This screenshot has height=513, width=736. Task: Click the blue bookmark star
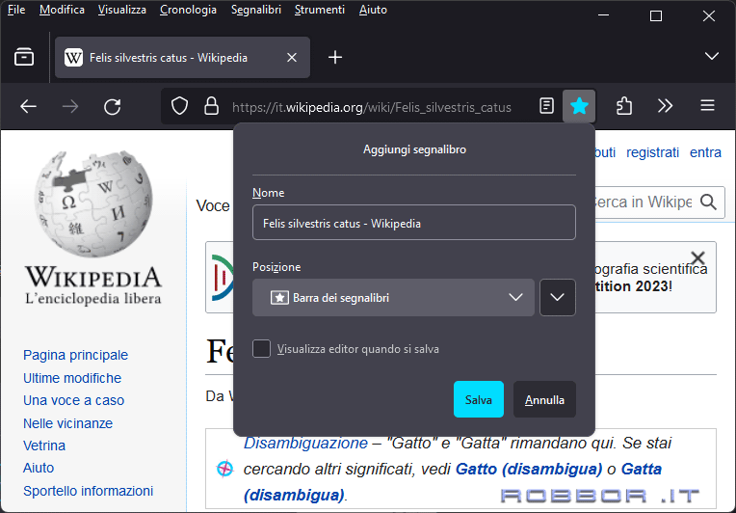[579, 106]
